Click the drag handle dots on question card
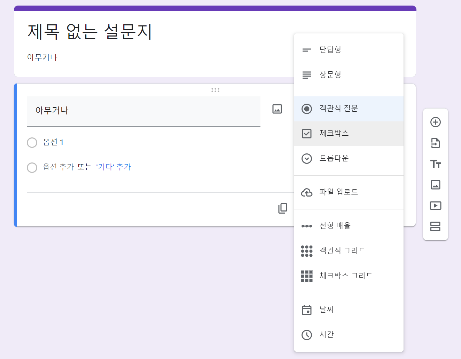This screenshot has width=461, height=359. tap(216, 90)
